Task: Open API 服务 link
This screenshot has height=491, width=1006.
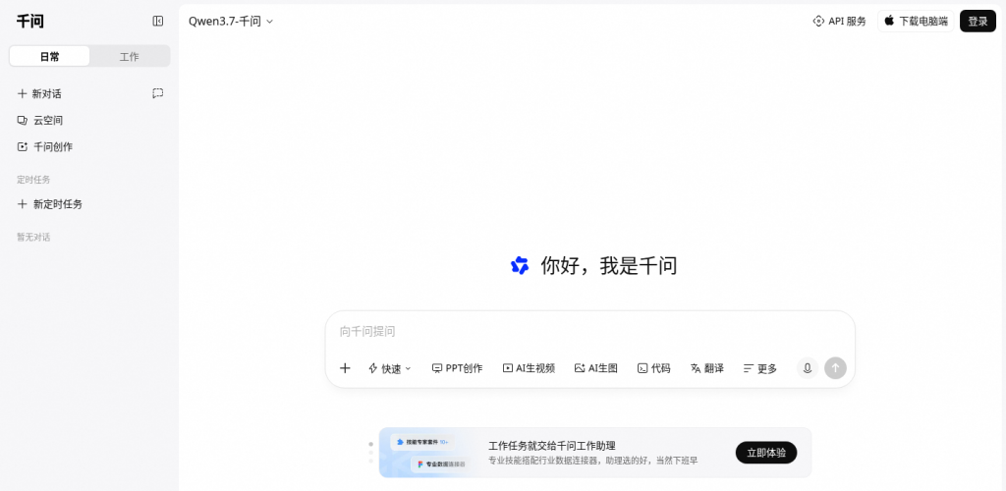Action: click(x=839, y=22)
